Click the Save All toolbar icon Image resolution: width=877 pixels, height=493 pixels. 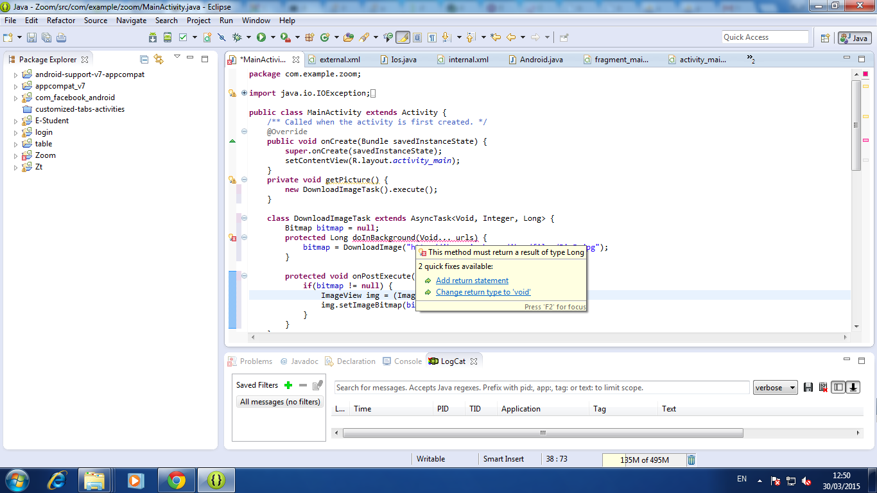[x=46, y=38]
